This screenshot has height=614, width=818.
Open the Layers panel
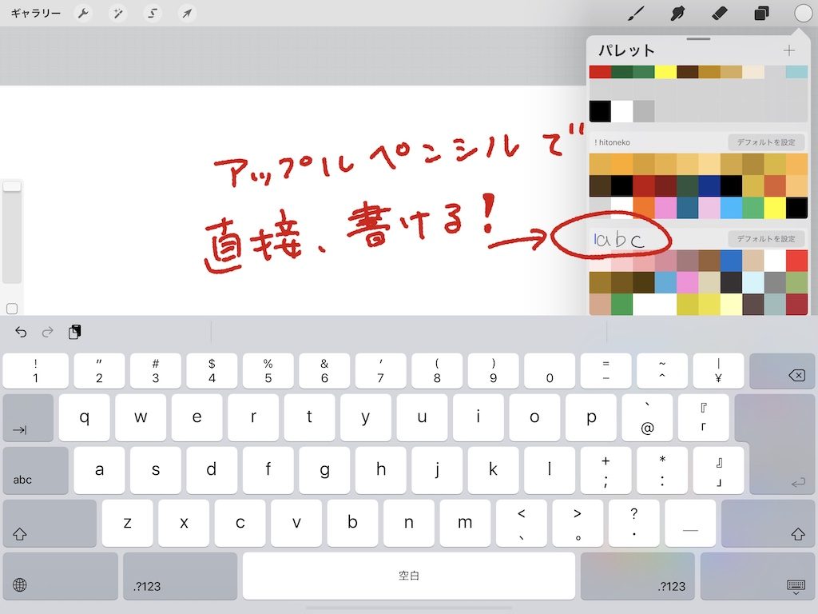[x=761, y=13]
